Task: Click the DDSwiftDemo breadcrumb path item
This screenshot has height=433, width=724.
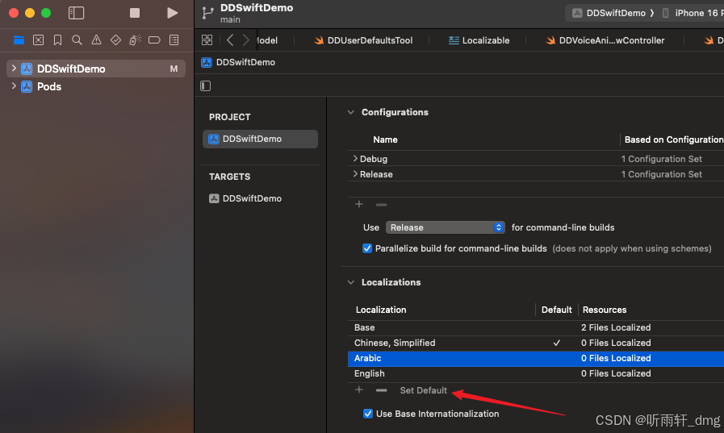Action: pyautogui.click(x=245, y=62)
